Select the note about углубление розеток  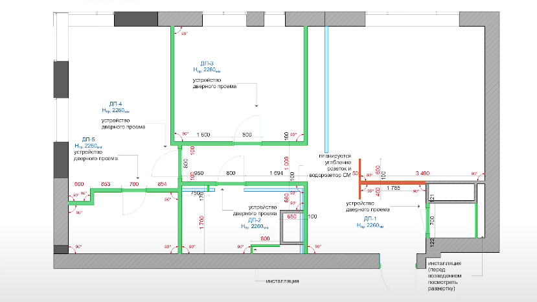pyautogui.click(x=333, y=166)
